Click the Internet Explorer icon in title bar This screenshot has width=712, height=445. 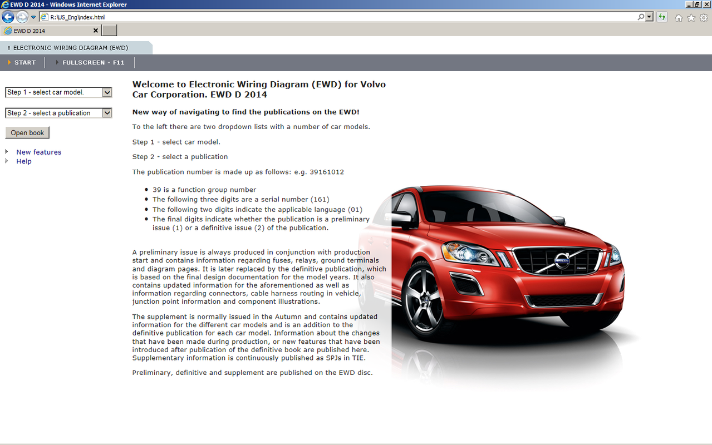[x=5, y=4]
